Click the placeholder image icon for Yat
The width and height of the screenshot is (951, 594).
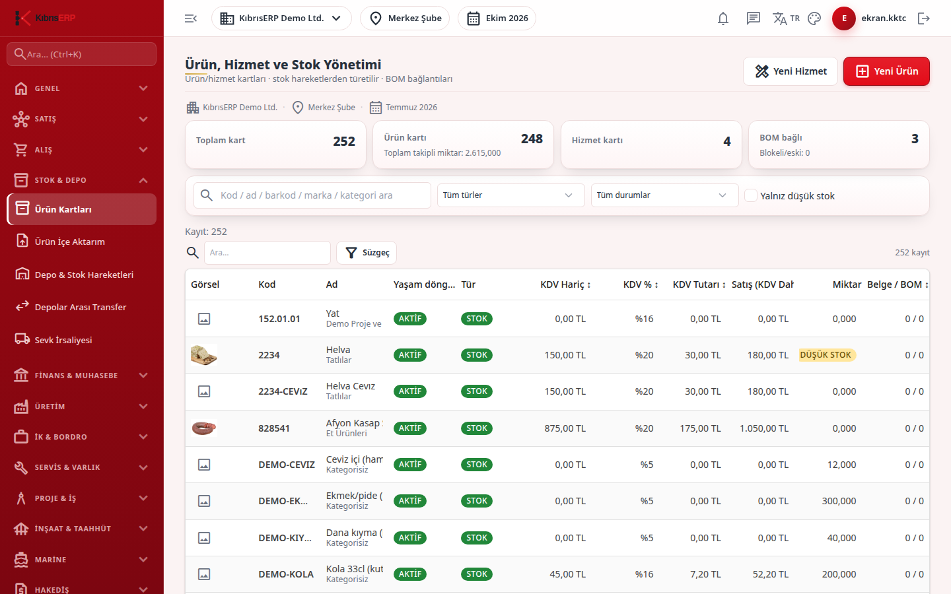tap(204, 319)
